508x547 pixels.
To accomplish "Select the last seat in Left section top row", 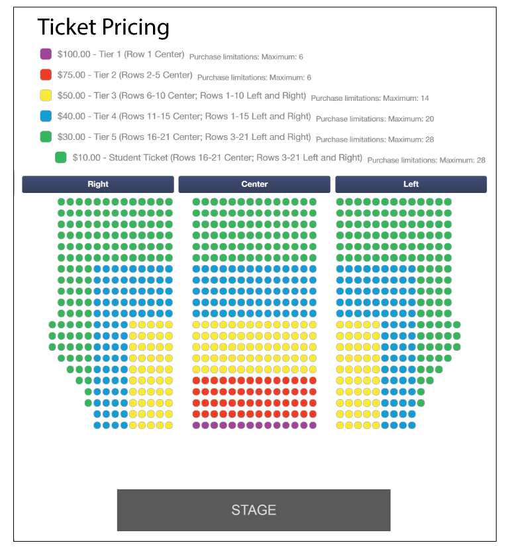I will coord(448,202).
